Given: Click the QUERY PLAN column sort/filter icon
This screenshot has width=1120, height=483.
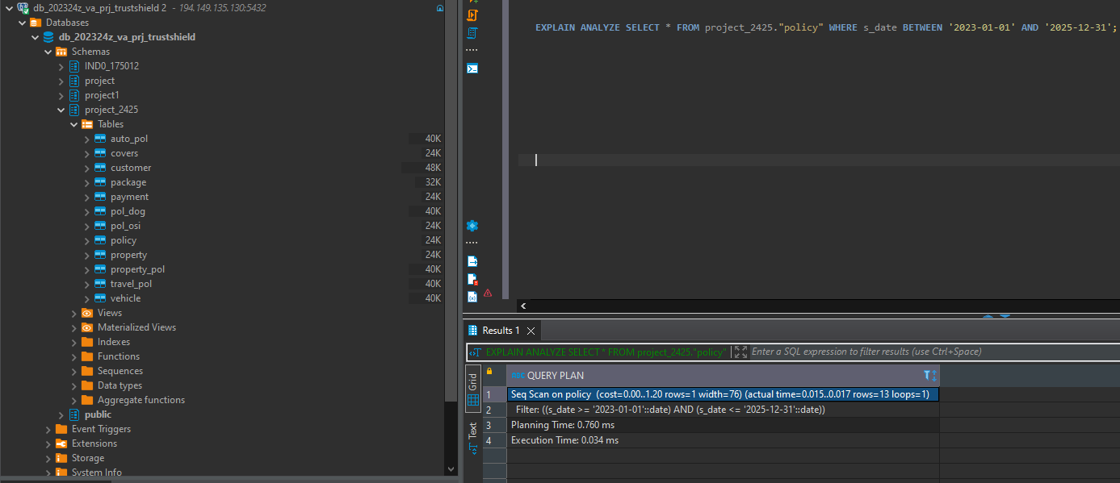Looking at the screenshot, I should (x=929, y=376).
